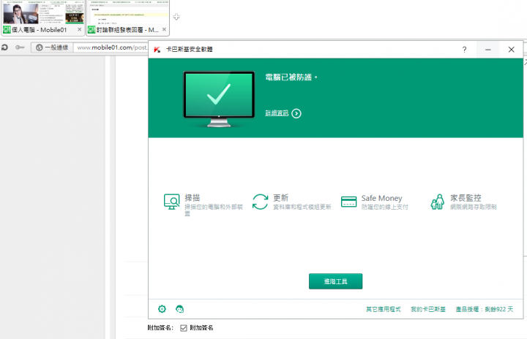Image resolution: width=527 pixels, height=339 pixels.
Task: Open new browser tab with plus icon
Action: pyautogui.click(x=176, y=17)
